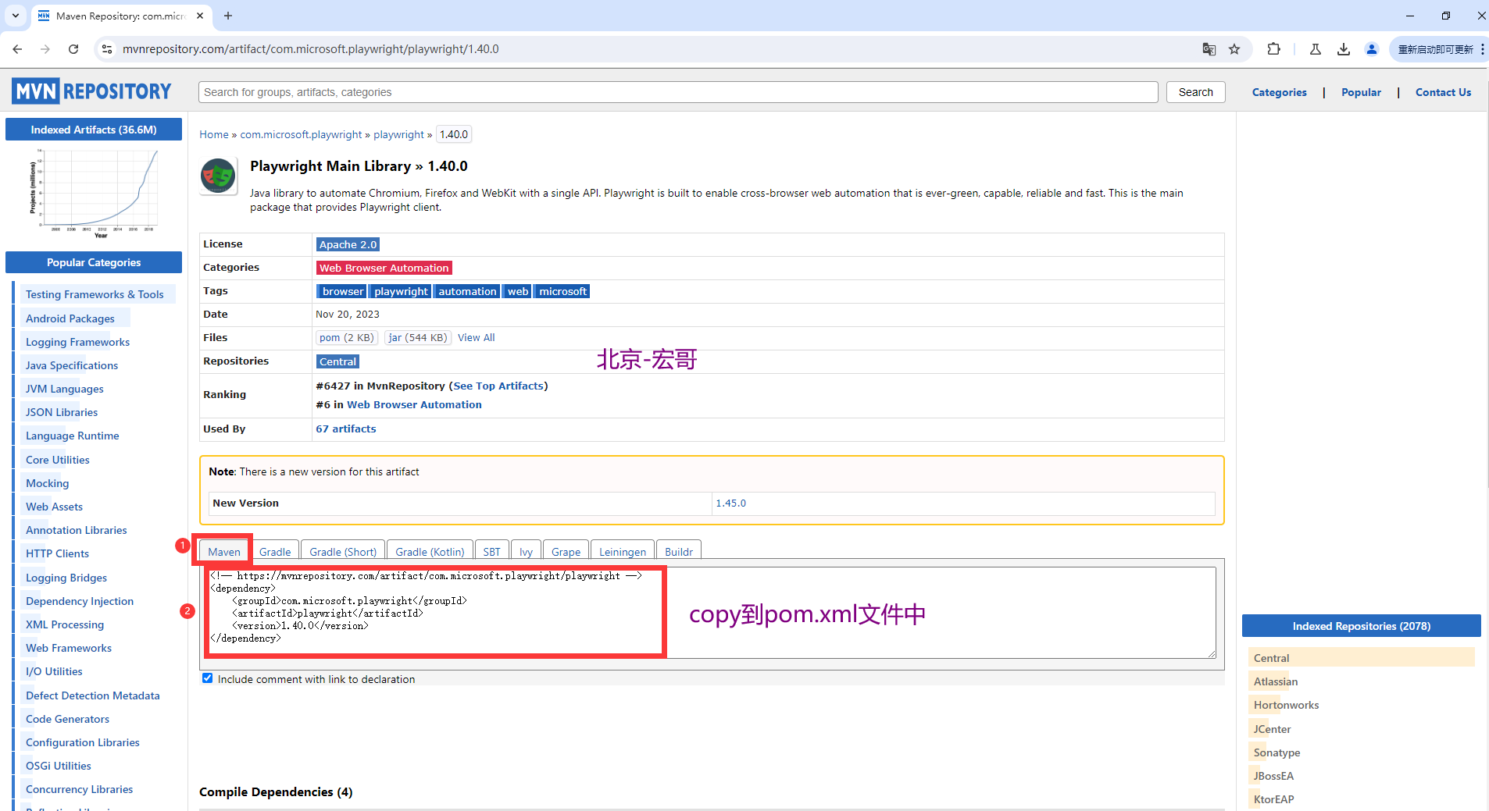This screenshot has height=811, width=1489.
Task: Open 67 artifacts link
Action: [346, 429]
